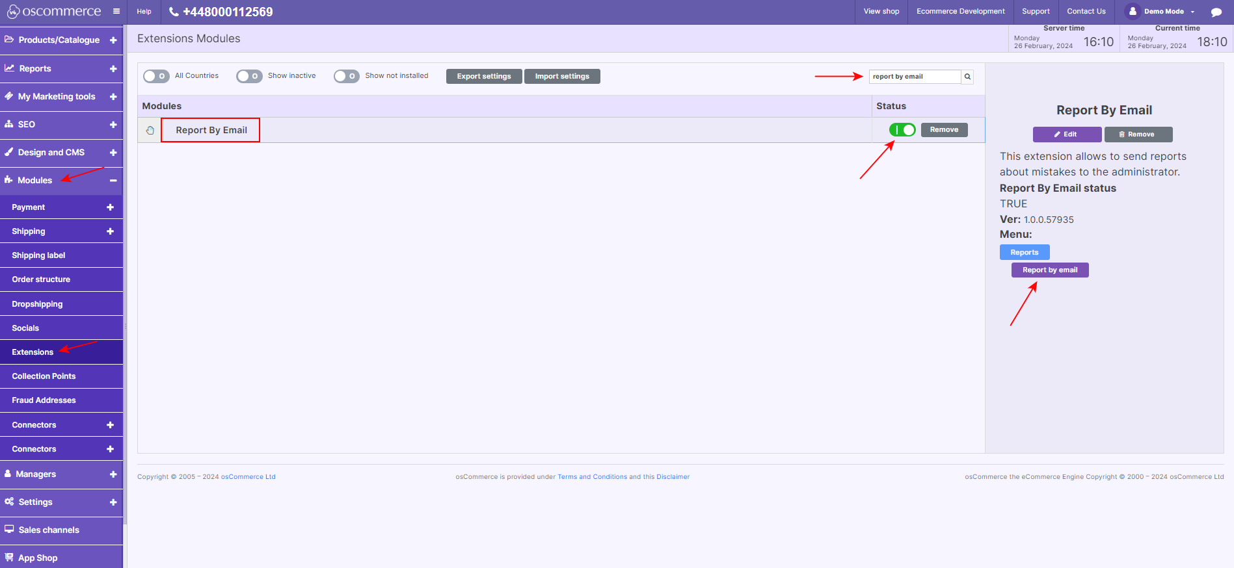1234x568 pixels.
Task: Toggle the Show inactive switch
Action: click(x=249, y=76)
